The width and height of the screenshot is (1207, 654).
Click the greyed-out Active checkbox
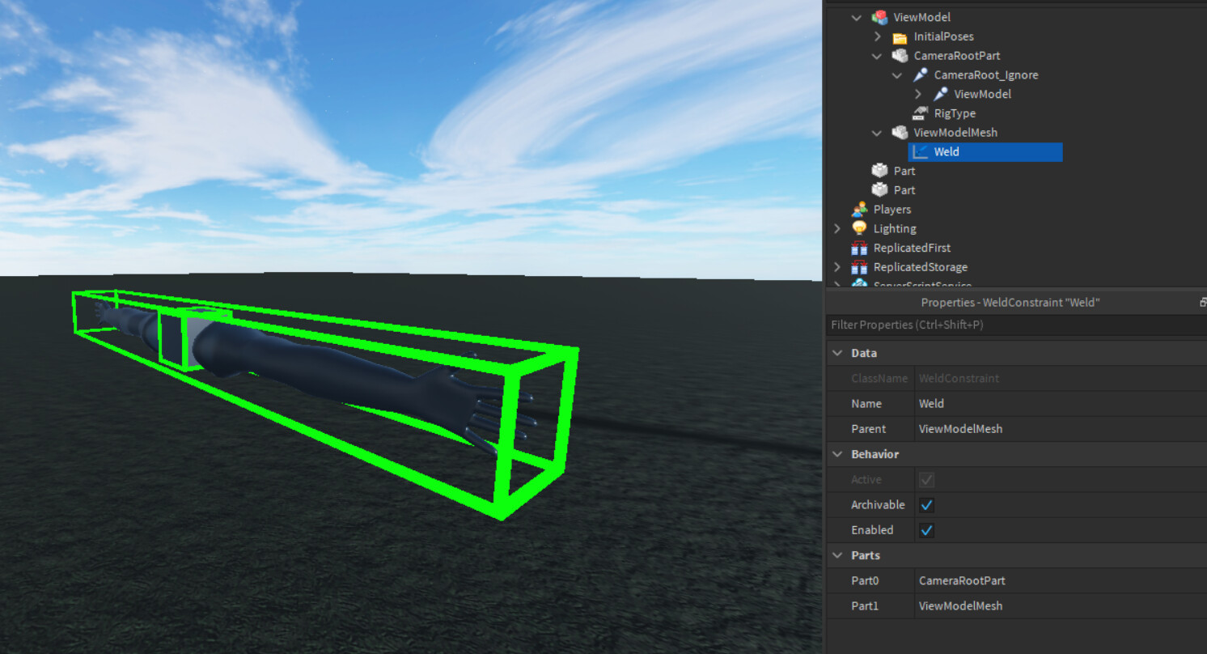(925, 479)
